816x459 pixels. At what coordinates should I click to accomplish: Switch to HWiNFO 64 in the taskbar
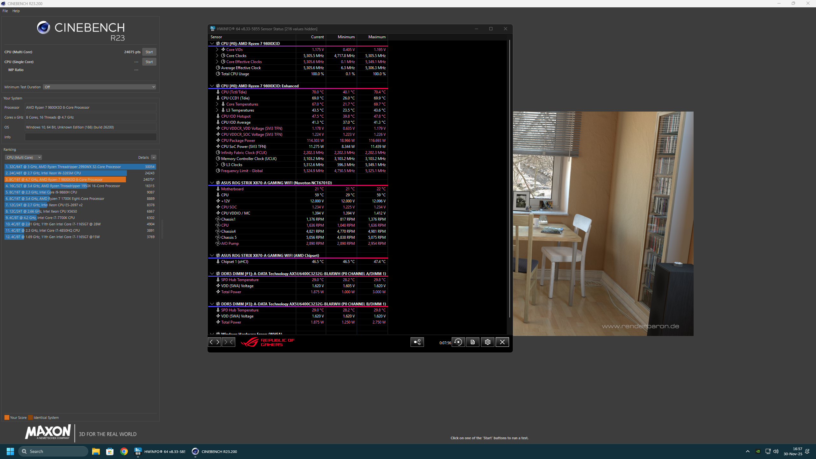pos(160,451)
